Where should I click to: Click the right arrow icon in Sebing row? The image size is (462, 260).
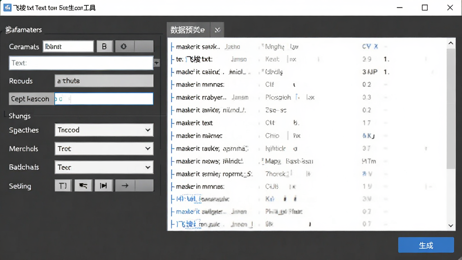point(125,186)
